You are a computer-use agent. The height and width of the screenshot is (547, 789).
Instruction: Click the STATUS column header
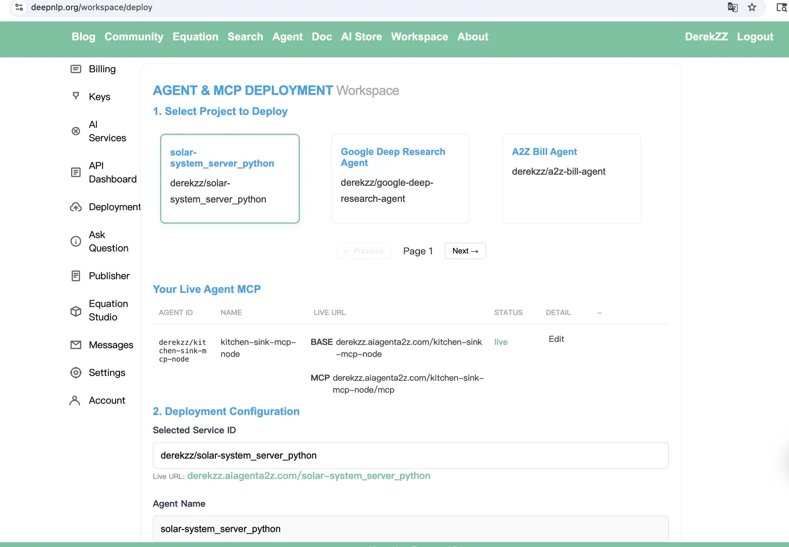[x=508, y=312]
